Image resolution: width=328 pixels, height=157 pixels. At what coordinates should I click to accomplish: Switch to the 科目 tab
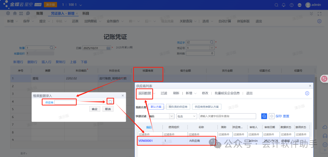86,14
